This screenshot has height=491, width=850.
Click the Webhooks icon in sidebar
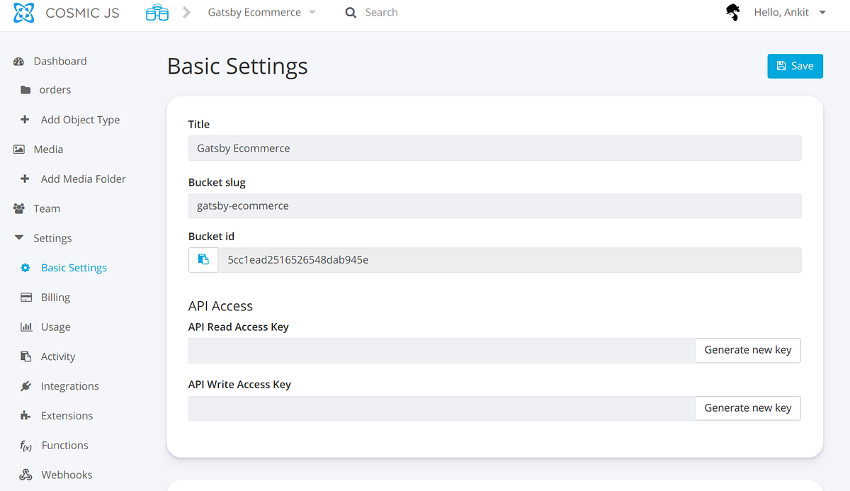[x=25, y=475]
